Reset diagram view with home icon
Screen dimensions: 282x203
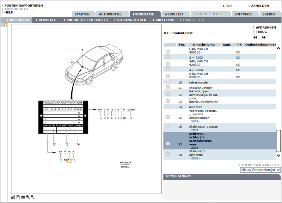pyautogui.click(x=13, y=197)
